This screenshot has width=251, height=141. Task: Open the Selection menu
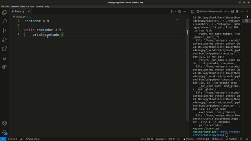(x=15, y=7)
